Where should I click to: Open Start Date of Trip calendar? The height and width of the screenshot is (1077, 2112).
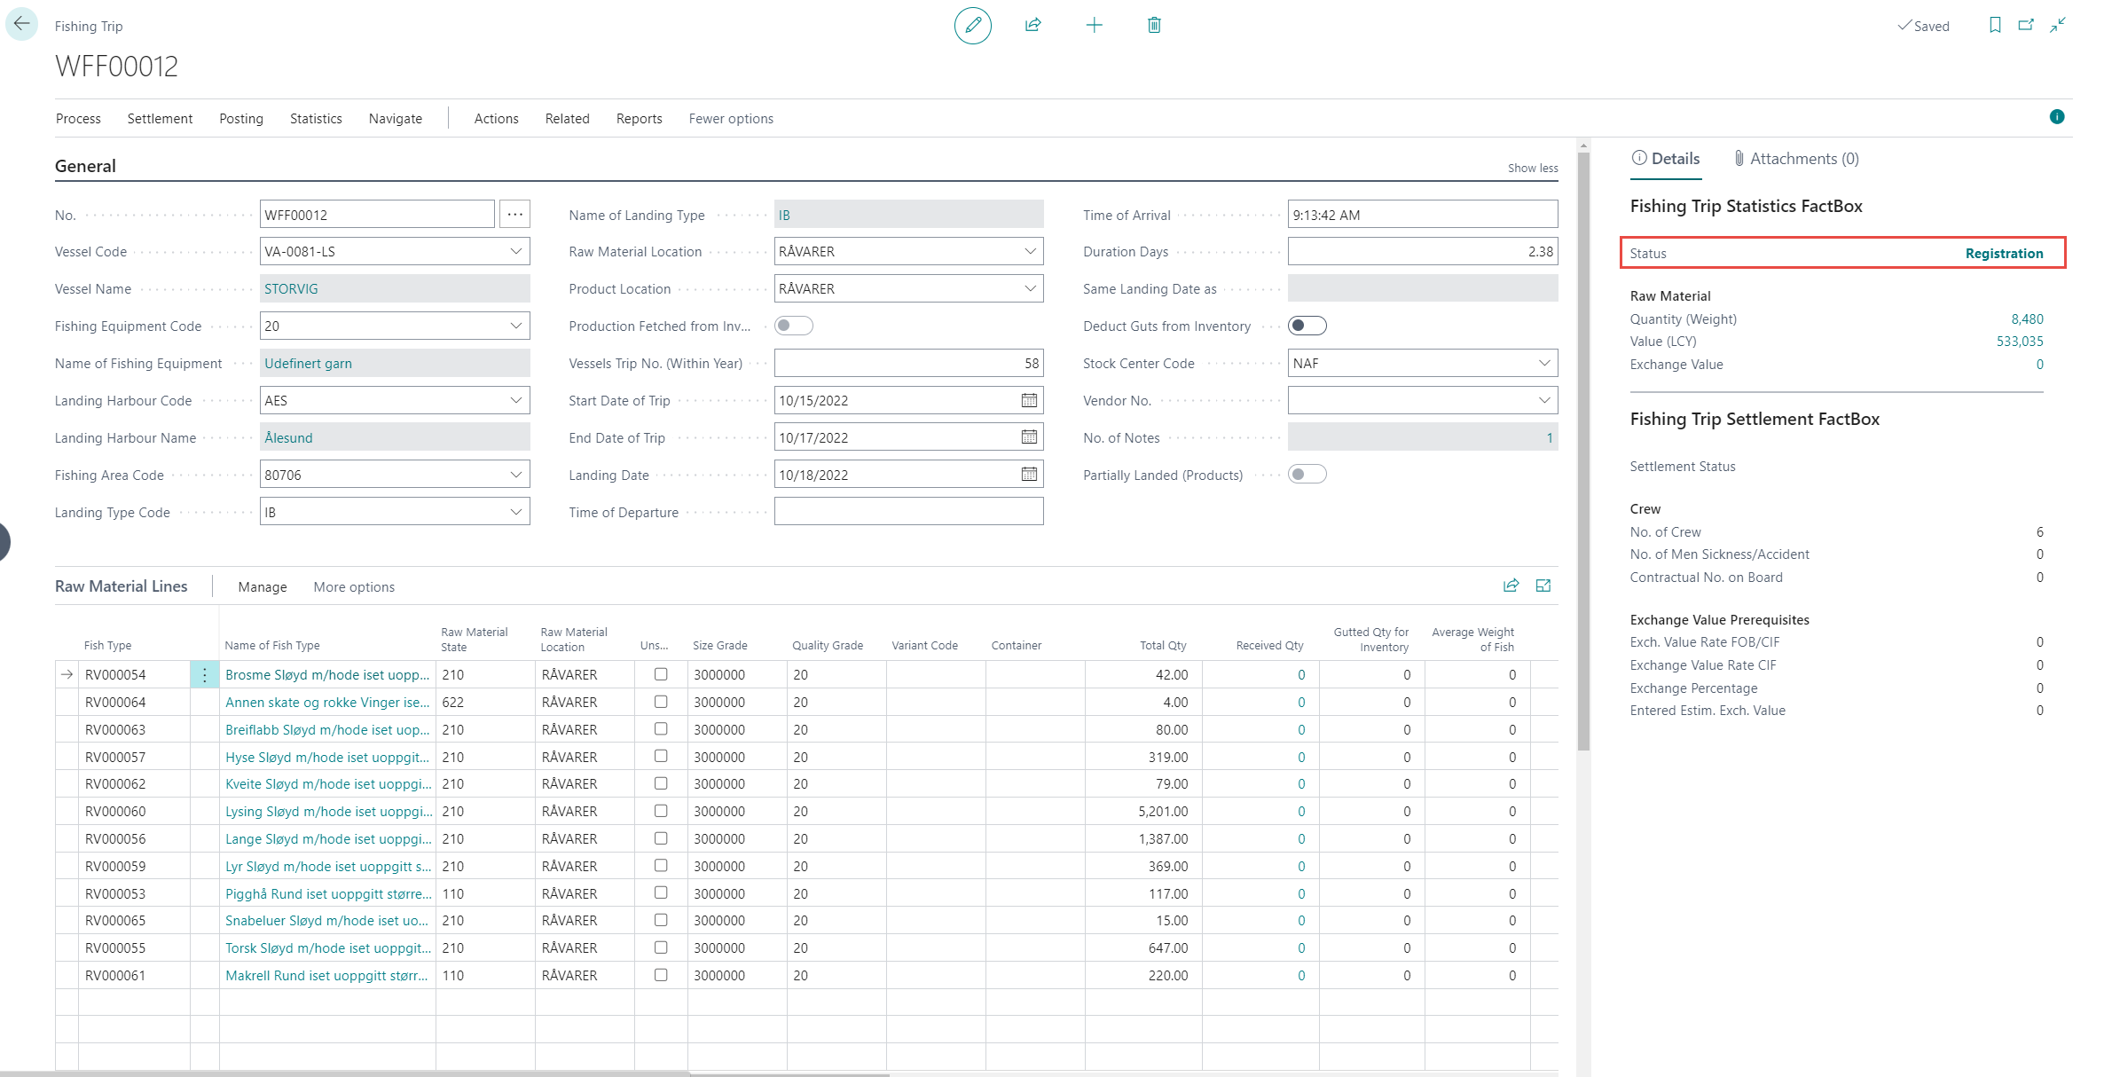click(1029, 400)
